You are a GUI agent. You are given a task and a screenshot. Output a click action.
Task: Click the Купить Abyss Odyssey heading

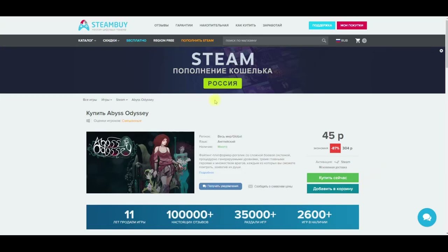(x=117, y=113)
